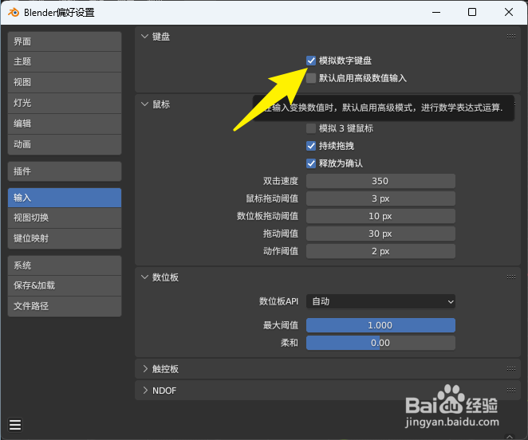The width and height of the screenshot is (528, 440).
Task: Open the 视图切换 preferences tab
Action: coord(65,218)
